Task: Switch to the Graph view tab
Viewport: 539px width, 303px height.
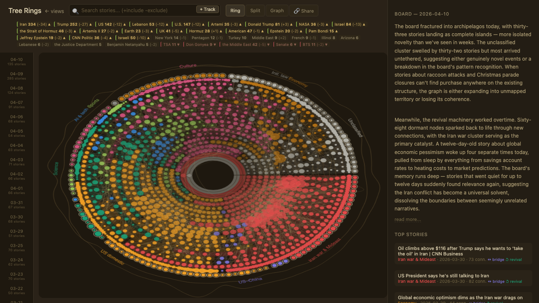Action: (x=277, y=11)
